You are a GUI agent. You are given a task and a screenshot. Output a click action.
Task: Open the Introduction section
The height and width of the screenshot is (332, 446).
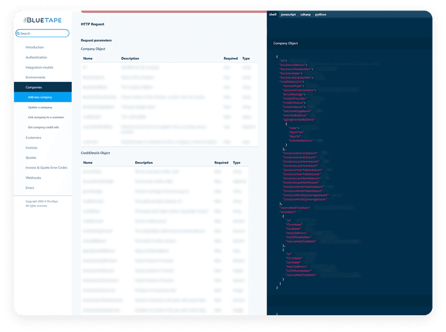[x=35, y=47]
